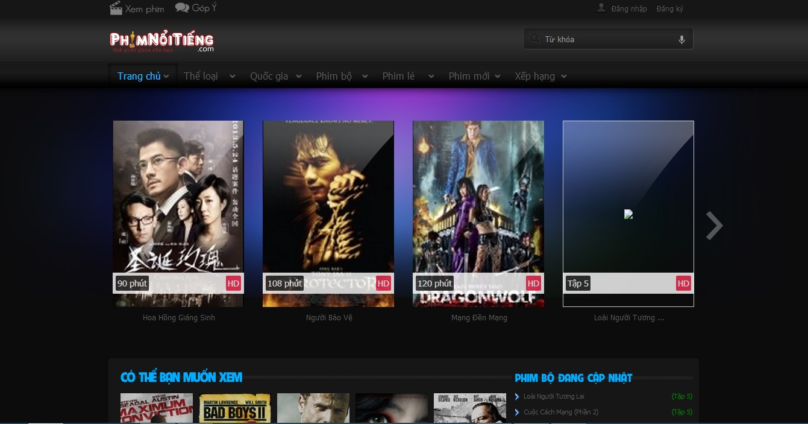Click the Tập 5 label on slider card
The width and height of the screenshot is (808, 424).
578,283
